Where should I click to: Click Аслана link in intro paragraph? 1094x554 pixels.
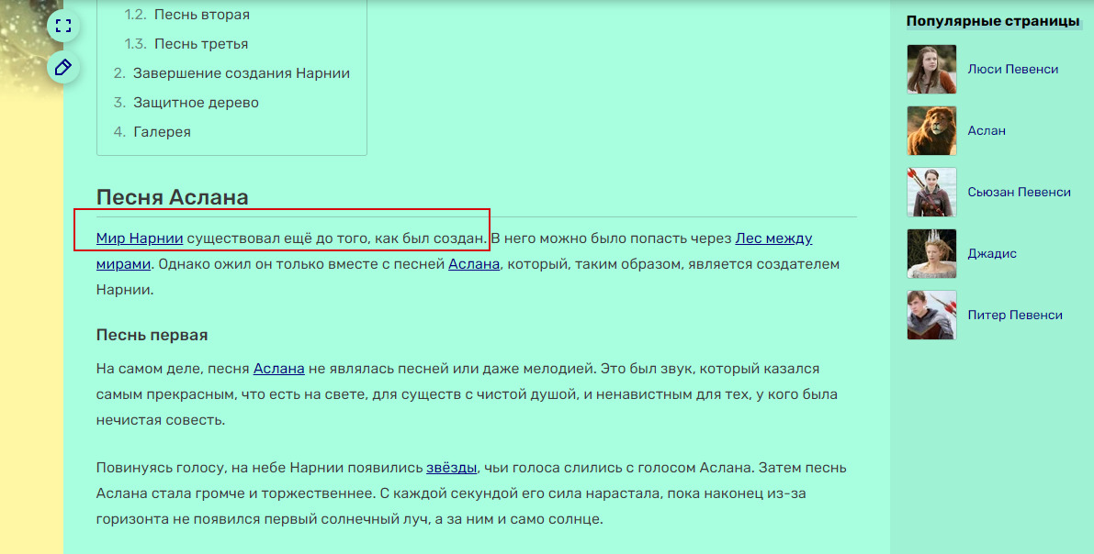coord(473,264)
